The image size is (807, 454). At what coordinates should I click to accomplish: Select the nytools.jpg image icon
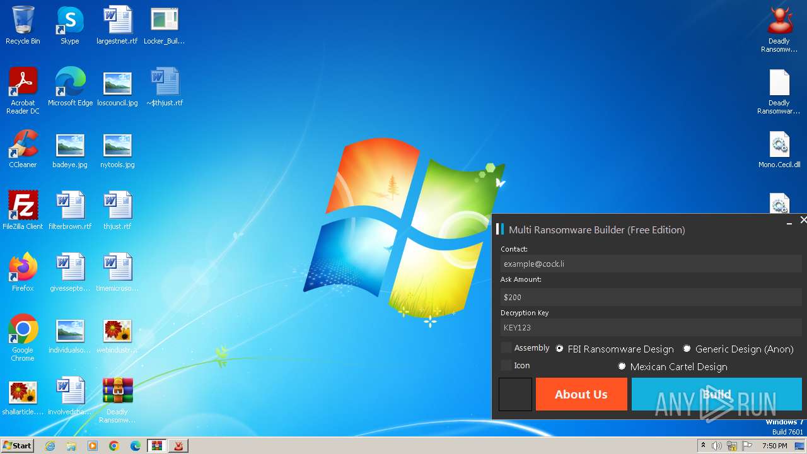(x=117, y=149)
